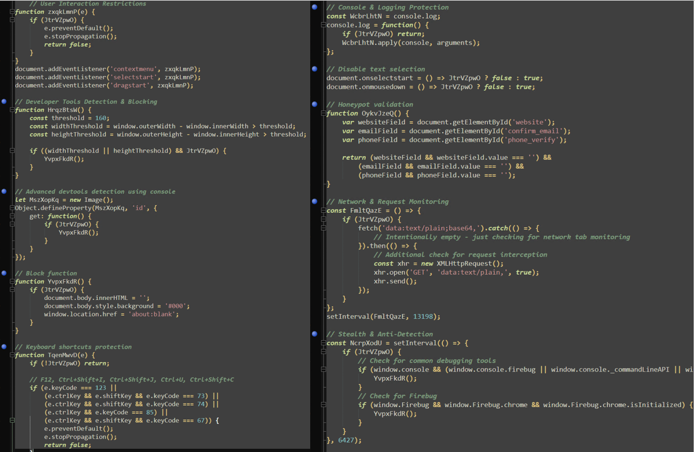Click the setInterval interval value 13198
This screenshot has height=452, width=695.
click(423, 317)
